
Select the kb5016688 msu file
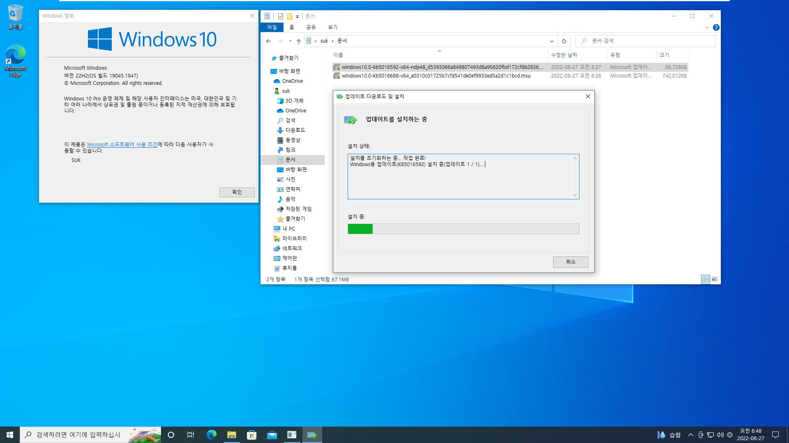pos(510,76)
